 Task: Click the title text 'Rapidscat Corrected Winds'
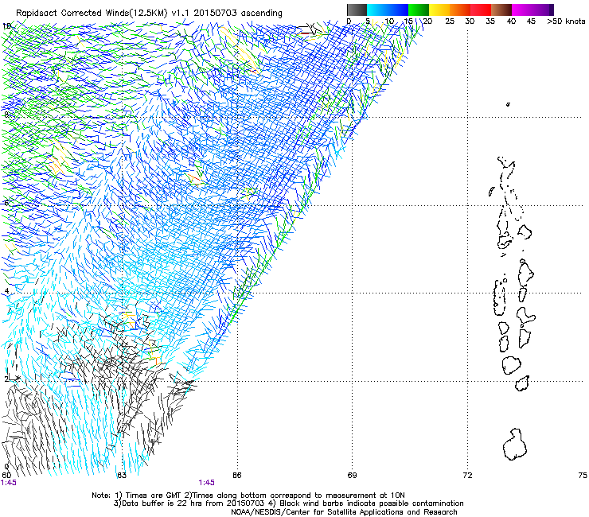coord(74,13)
